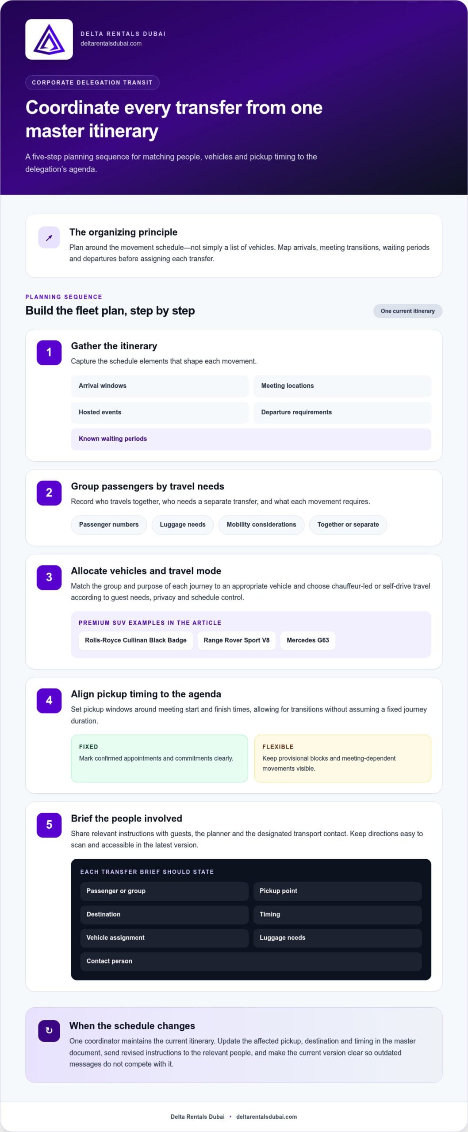Click the Rolls-Royce Cullinan Black Badge chip
The image size is (468, 1132).
(x=136, y=641)
